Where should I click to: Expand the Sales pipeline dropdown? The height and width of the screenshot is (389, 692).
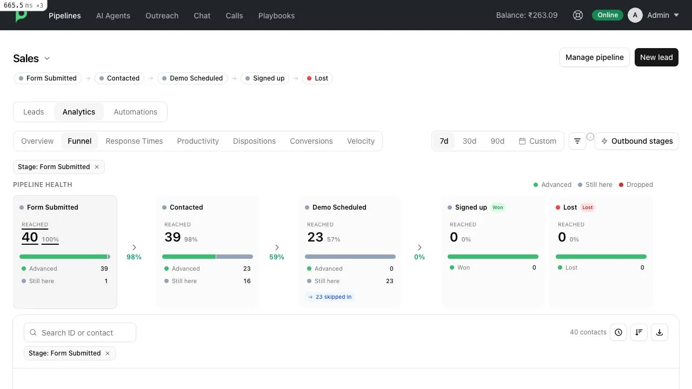tap(47, 58)
